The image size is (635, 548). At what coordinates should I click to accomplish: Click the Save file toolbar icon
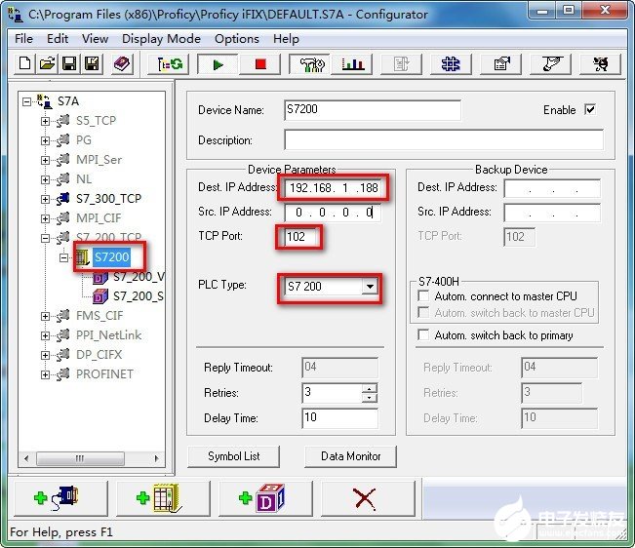point(69,64)
